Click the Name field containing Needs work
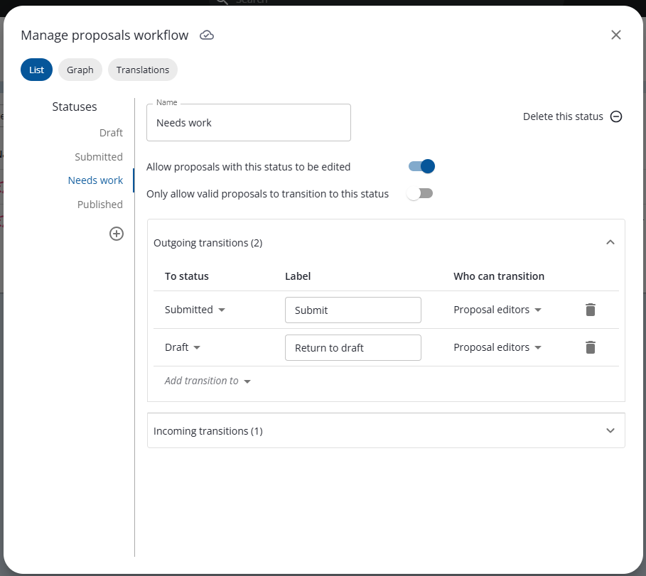 [248, 123]
